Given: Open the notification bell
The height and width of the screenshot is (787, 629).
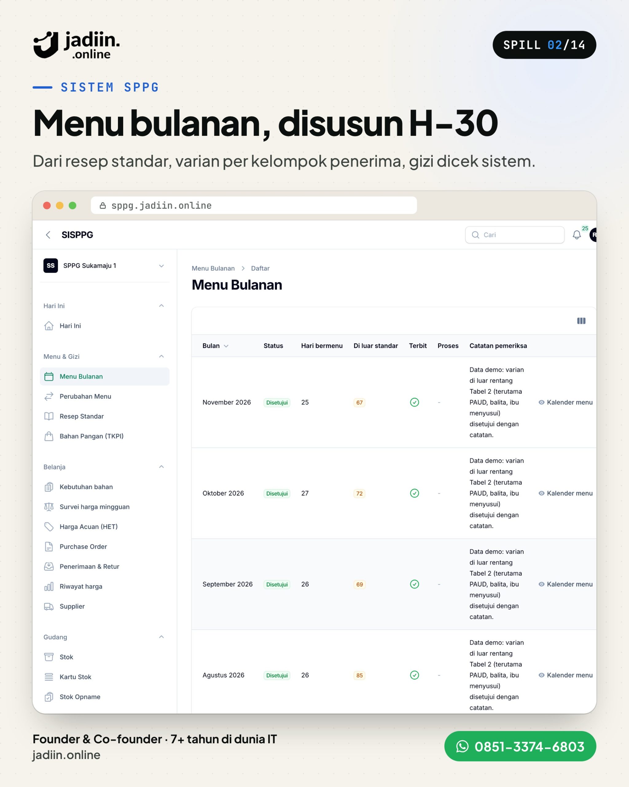Looking at the screenshot, I should [576, 235].
